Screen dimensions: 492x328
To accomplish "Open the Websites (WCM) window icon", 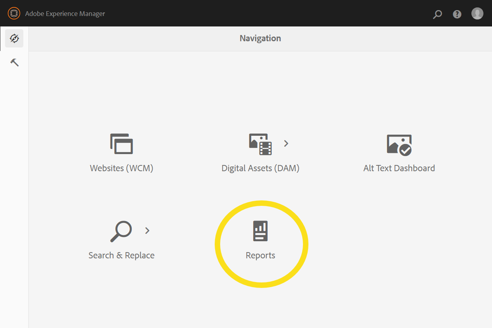I will click(121, 144).
